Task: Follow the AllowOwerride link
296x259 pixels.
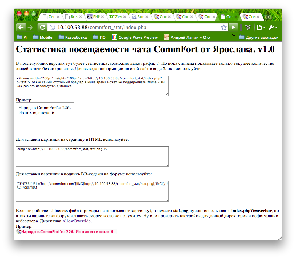Action: (x=77, y=221)
